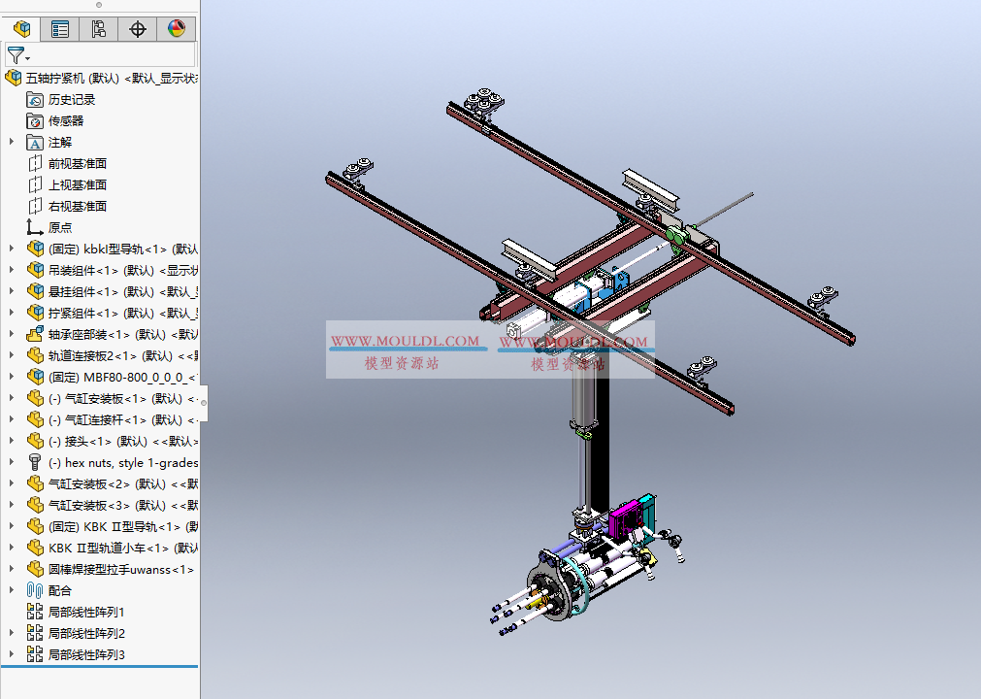Select 局部线性阵列1 pattern icon
The height and width of the screenshot is (699, 981).
pos(35,612)
